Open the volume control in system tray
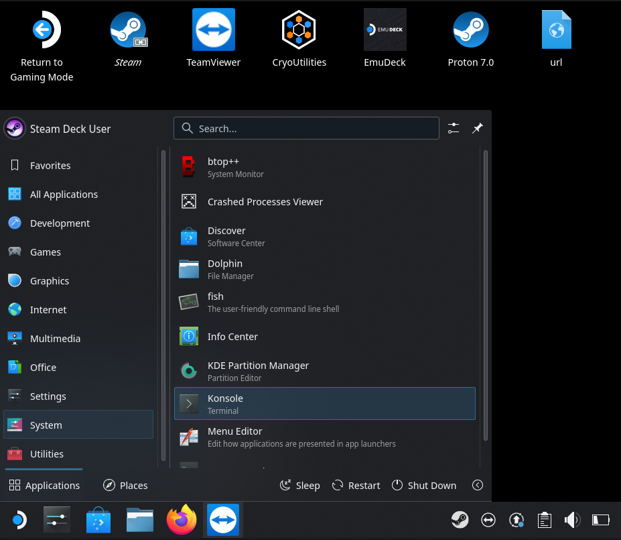 tap(572, 520)
